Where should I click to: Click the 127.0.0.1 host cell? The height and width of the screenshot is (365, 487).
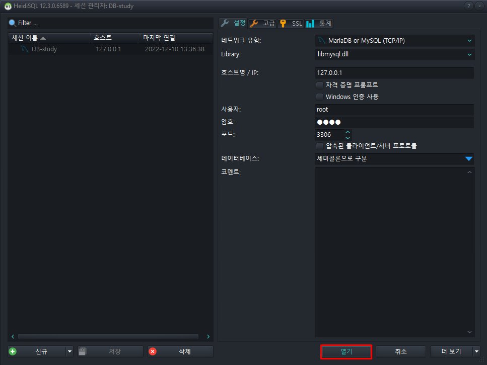tap(108, 49)
